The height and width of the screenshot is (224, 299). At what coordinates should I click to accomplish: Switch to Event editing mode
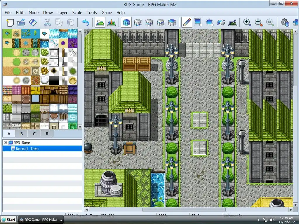(x=112, y=22)
